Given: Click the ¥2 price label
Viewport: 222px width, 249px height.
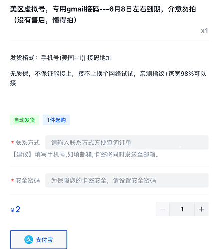Looking at the screenshot, I should [x=15, y=209].
